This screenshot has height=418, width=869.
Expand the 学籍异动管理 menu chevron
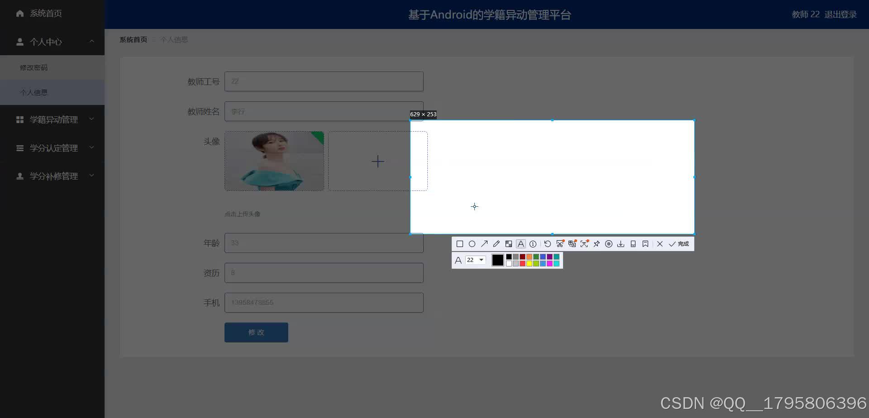pyautogui.click(x=92, y=119)
